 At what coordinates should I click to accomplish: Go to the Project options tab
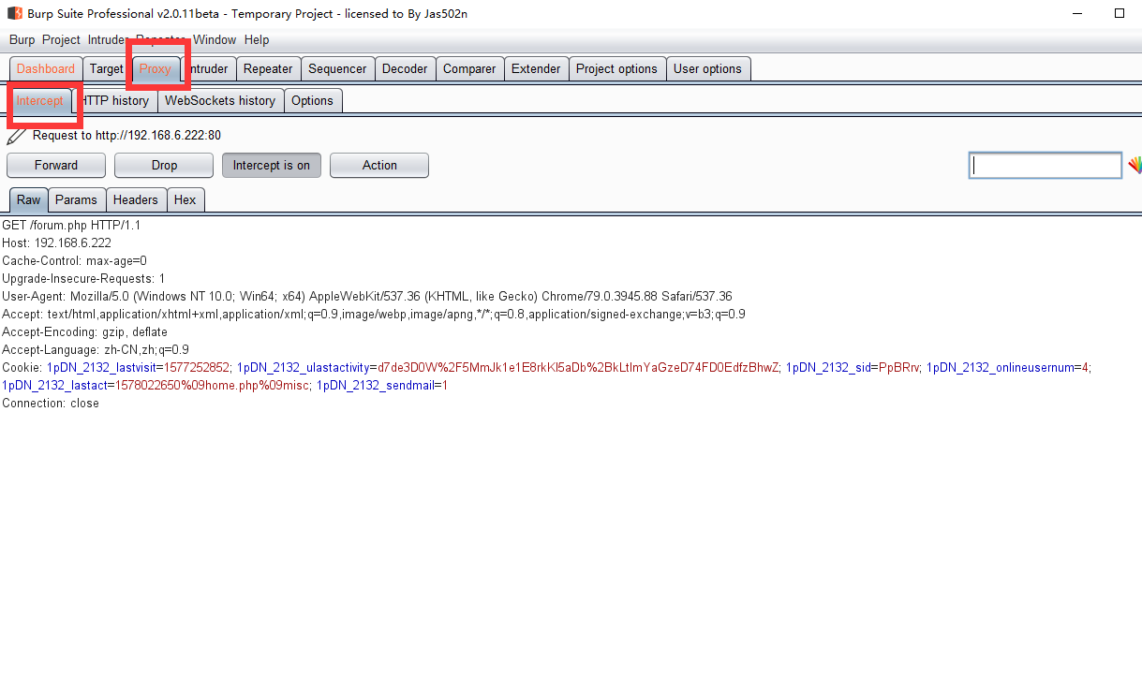[x=616, y=69]
